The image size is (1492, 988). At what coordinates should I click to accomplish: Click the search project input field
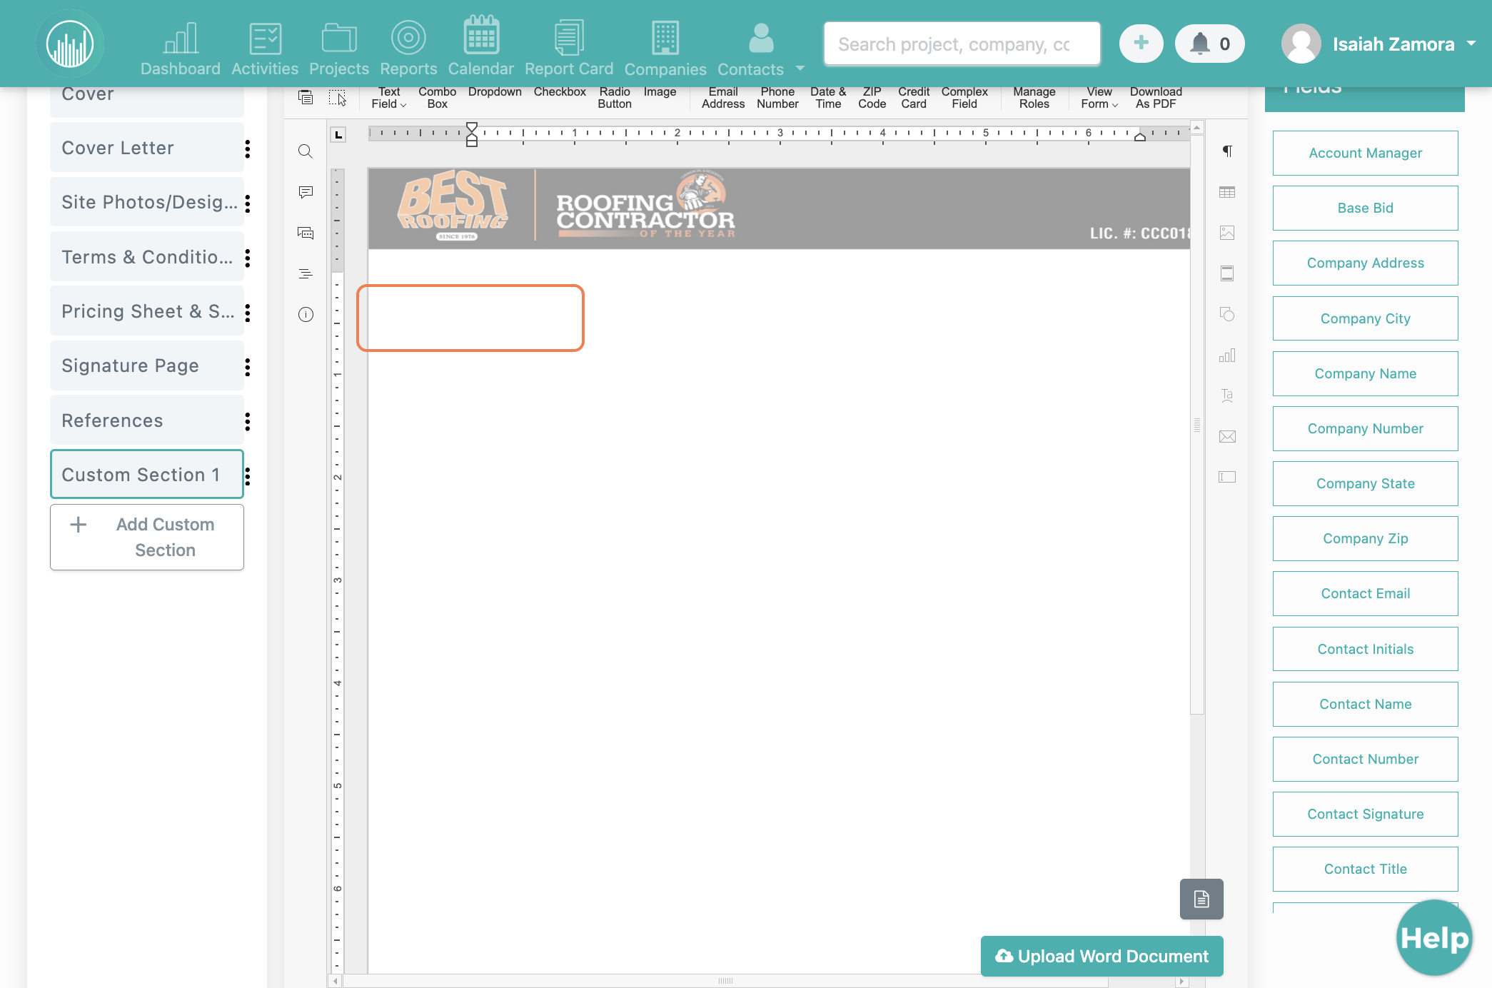962,44
